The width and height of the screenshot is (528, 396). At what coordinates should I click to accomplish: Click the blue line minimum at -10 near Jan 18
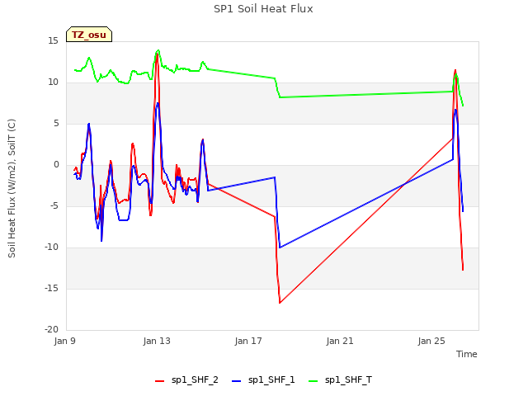pyautogui.click(x=280, y=247)
